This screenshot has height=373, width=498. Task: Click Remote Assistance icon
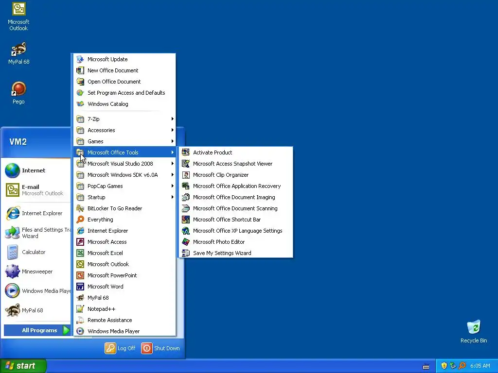pyautogui.click(x=80, y=320)
